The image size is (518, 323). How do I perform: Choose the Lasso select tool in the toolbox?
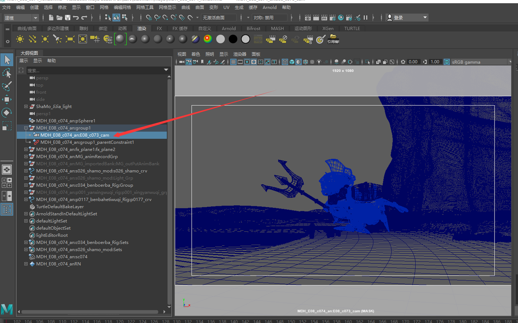pyautogui.click(x=7, y=73)
